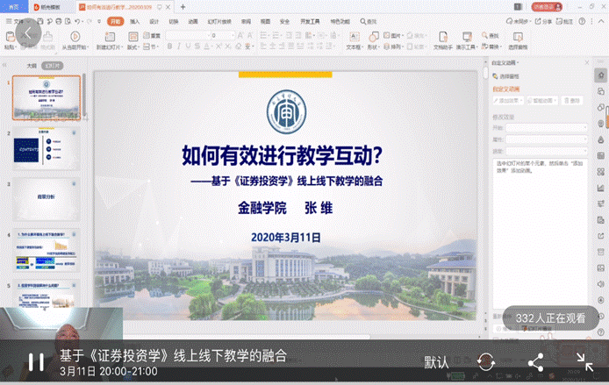This screenshot has width=609, height=385.
Task: Switch to the 插入 Insert tab
Action: (135, 21)
